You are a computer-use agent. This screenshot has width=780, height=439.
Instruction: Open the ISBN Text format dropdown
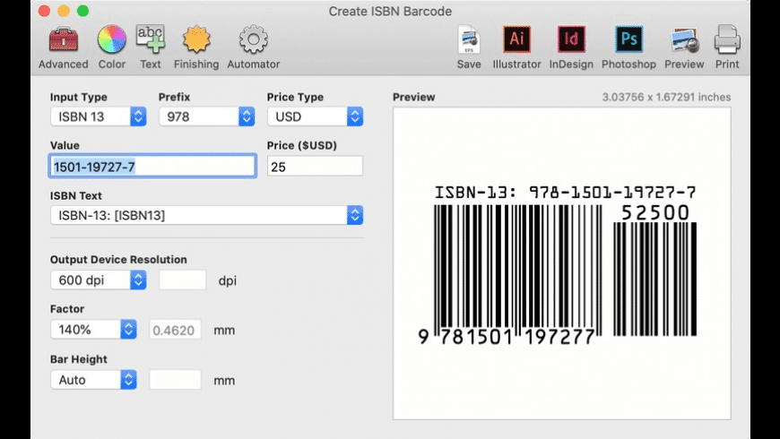tap(206, 215)
